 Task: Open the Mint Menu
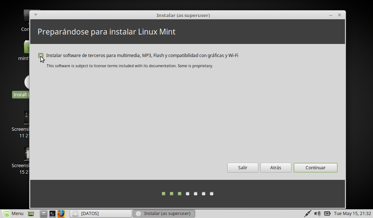[x=12, y=213]
